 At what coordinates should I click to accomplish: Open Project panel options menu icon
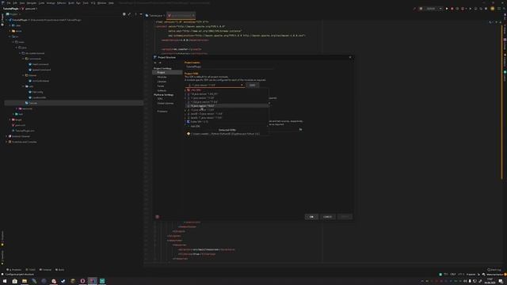(135, 14)
